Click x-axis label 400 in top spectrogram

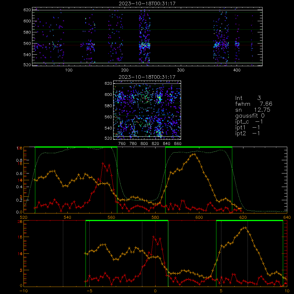click(237, 70)
